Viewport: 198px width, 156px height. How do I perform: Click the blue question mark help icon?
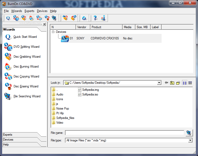click(x=95, y=18)
